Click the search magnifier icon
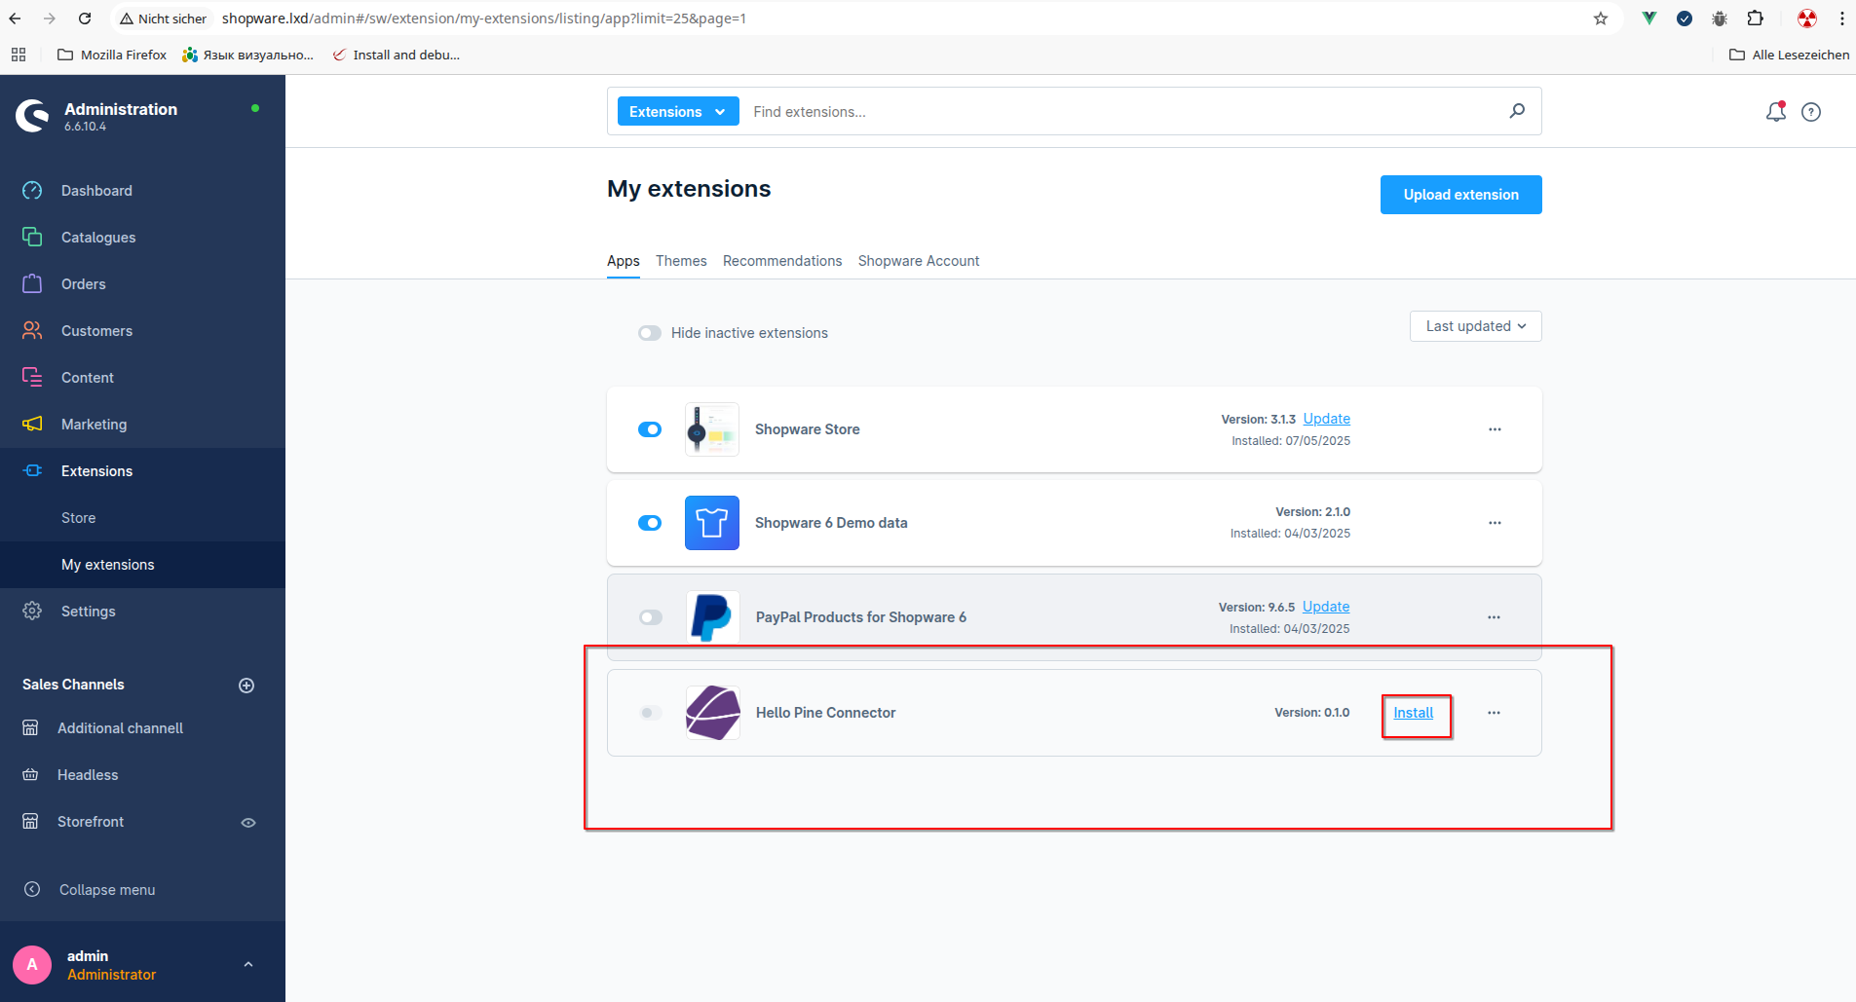 1517,111
